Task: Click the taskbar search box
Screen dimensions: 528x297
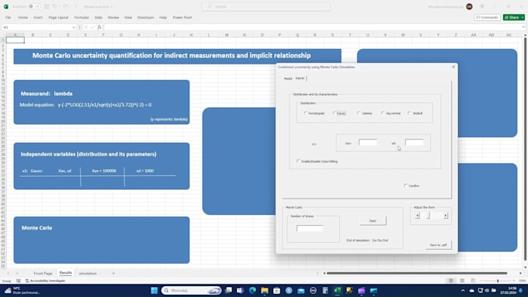Action: 192,290
